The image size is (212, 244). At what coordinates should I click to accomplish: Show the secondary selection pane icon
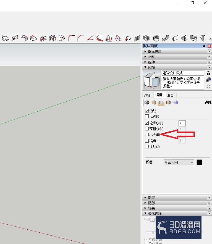coord(208,73)
